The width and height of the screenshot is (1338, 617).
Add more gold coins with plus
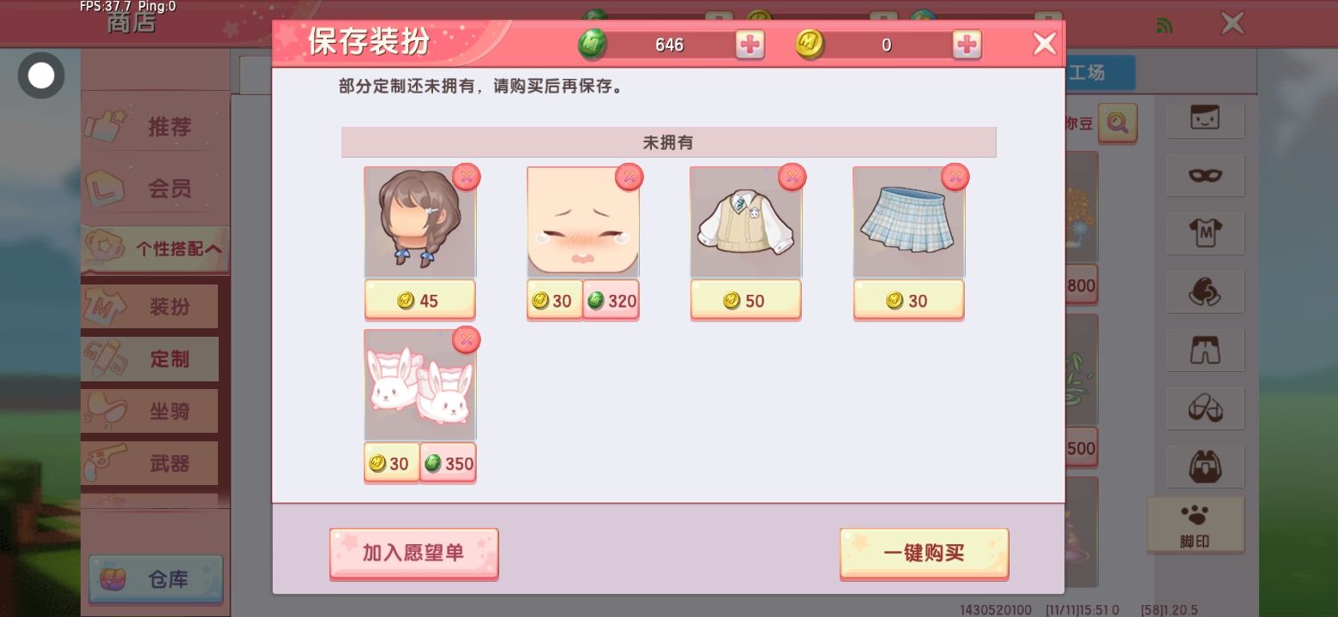pyautogui.click(x=967, y=45)
